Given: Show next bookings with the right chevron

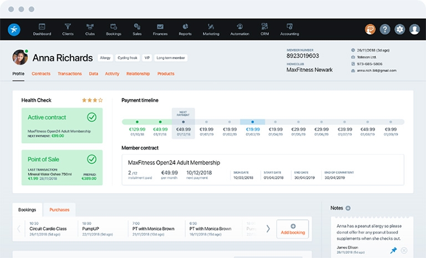Looking at the screenshot, I should click(x=268, y=229).
